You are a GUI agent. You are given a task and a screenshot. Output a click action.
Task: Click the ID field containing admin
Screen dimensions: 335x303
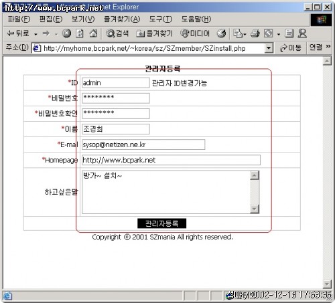[116, 83]
